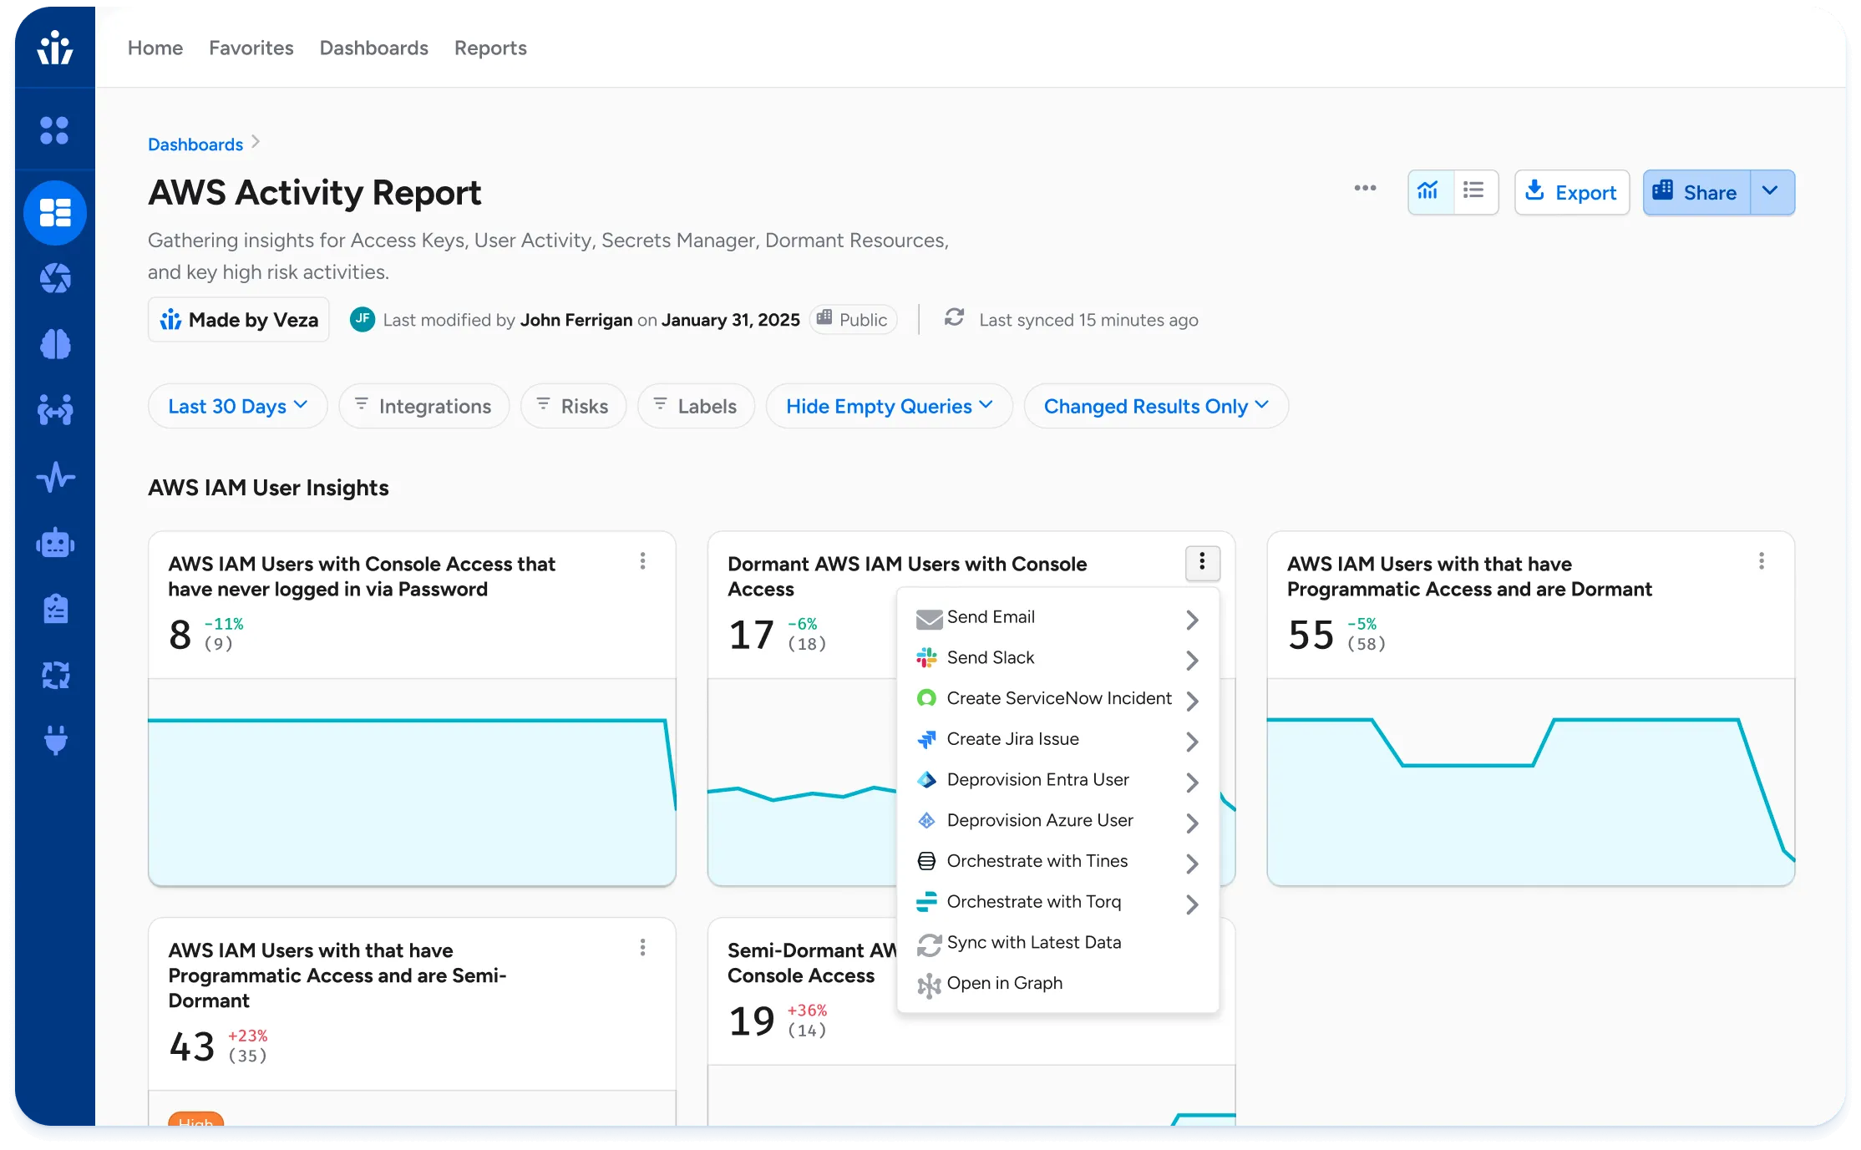Open the clipboard checklist sidebar icon

coord(55,609)
